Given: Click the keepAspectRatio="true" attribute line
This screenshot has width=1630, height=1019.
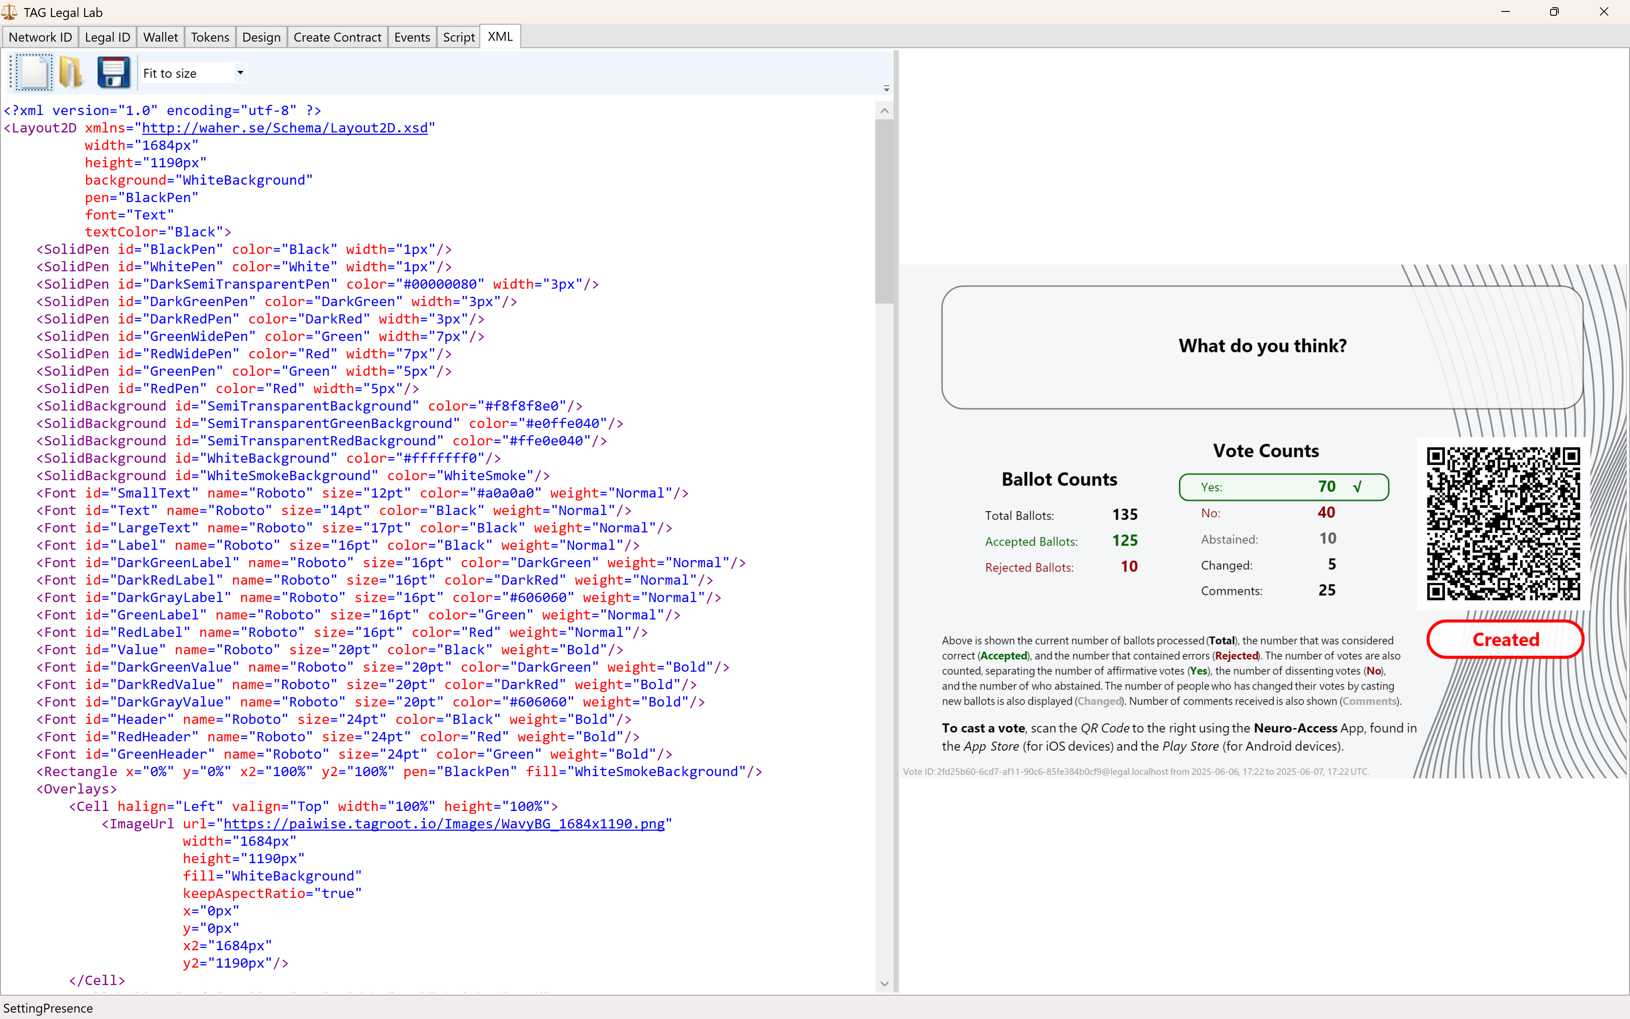Looking at the screenshot, I should (272, 894).
